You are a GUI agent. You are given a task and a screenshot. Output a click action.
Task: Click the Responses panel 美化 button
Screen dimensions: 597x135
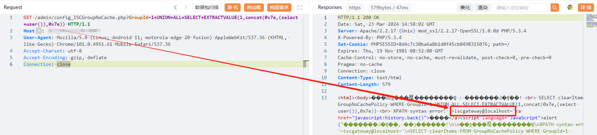tap(465, 7)
